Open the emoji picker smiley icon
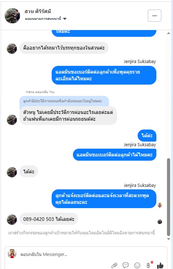This screenshot has width=173, height=269. [137, 265]
